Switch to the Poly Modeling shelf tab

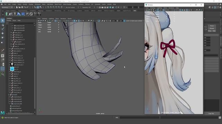click(23, 11)
